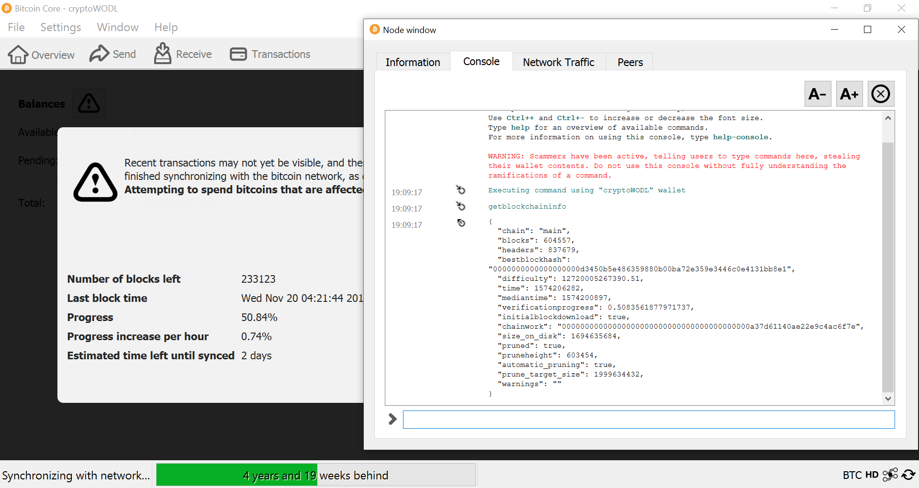
Task: Click the '"pruneheight": 603454' line
Action: click(x=547, y=355)
